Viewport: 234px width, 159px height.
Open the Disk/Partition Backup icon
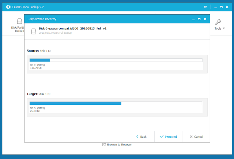(19, 21)
